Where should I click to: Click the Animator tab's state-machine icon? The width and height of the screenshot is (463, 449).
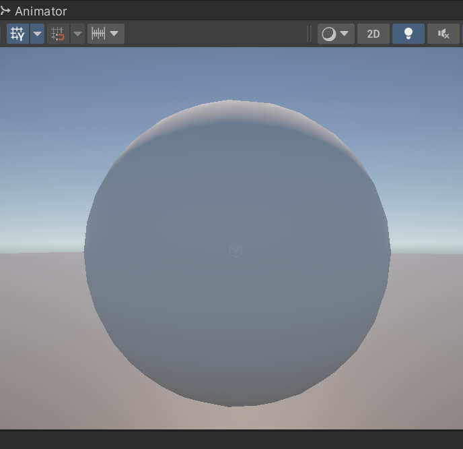coord(5,11)
